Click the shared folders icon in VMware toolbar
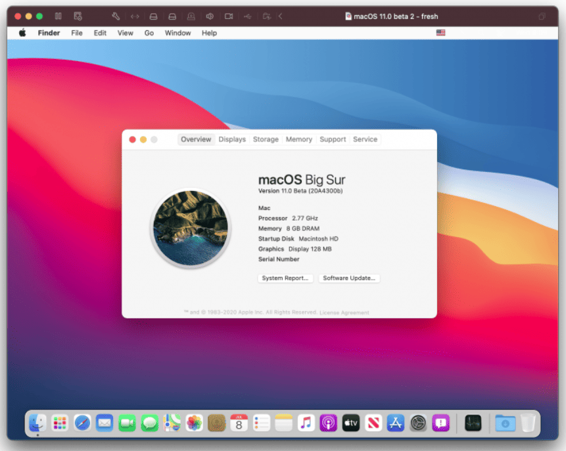Viewport: 566px width, 451px height. coord(266,16)
